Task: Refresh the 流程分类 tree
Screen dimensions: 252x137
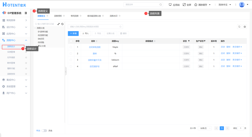Action: click(x=62, y=24)
